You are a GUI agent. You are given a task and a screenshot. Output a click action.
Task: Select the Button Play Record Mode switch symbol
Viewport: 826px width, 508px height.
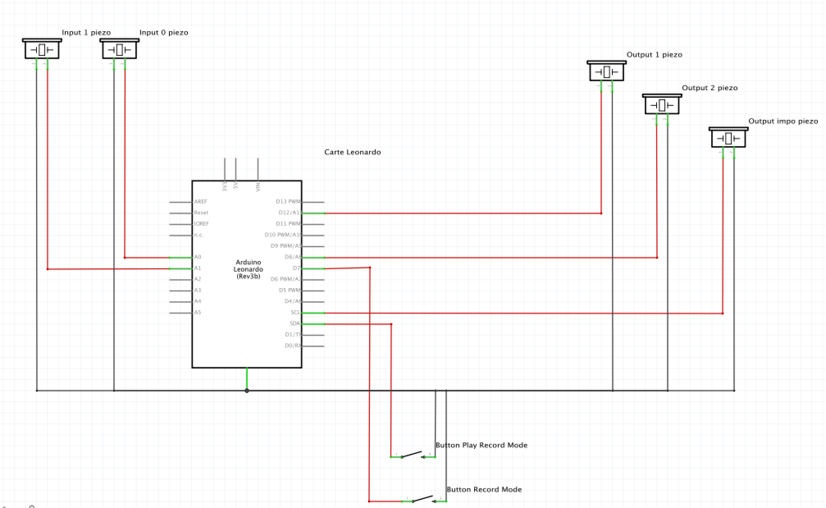(413, 455)
